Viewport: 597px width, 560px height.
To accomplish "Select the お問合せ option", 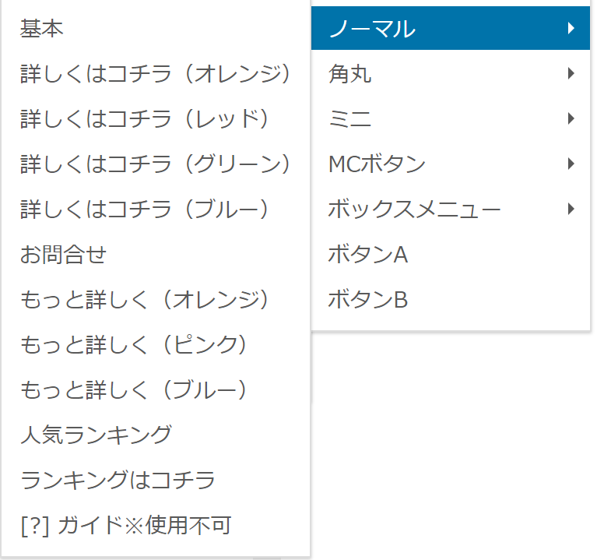I will click(x=156, y=254).
